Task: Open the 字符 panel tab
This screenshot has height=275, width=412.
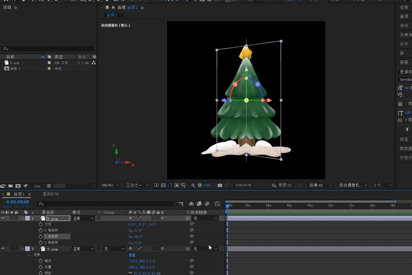Action: [x=404, y=62]
